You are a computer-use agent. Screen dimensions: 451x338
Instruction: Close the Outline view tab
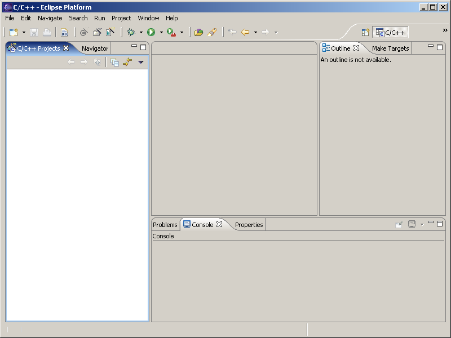356,48
